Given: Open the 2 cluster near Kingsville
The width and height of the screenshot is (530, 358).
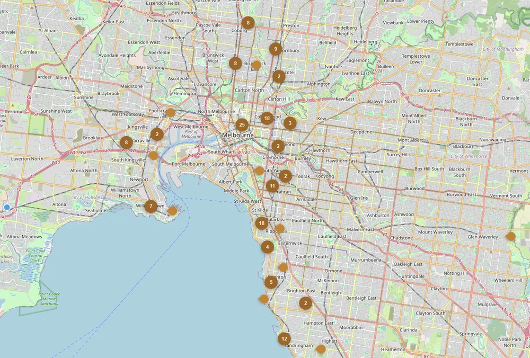Looking at the screenshot, I should pos(157,135).
